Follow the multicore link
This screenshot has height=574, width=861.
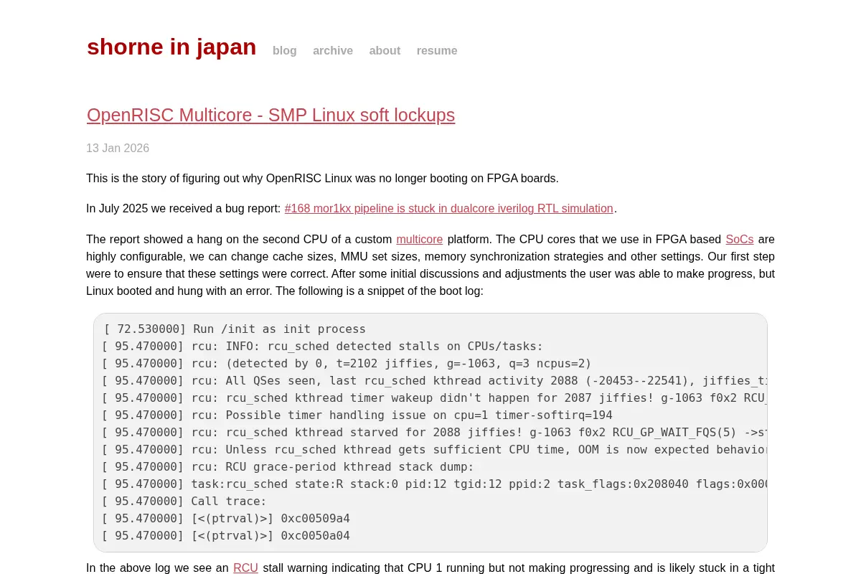[x=420, y=240]
